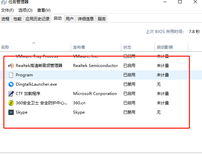Click 已启用 status in the Realtek row
The image size is (202, 156).
pos(129,66)
